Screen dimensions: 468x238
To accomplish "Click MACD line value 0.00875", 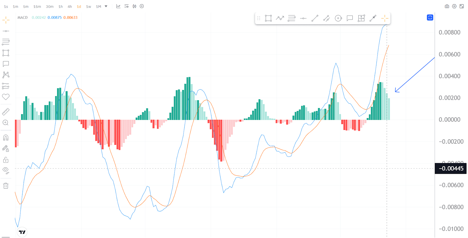I will click(x=55, y=18).
